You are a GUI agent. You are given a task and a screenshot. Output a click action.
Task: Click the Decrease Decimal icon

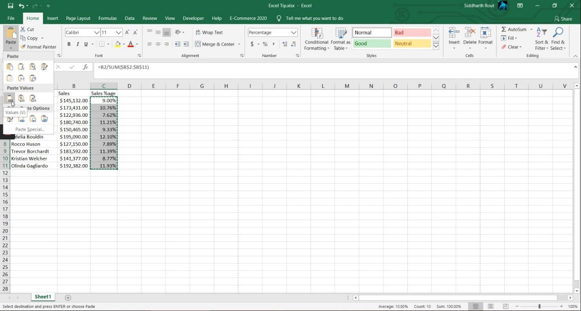tap(294, 44)
